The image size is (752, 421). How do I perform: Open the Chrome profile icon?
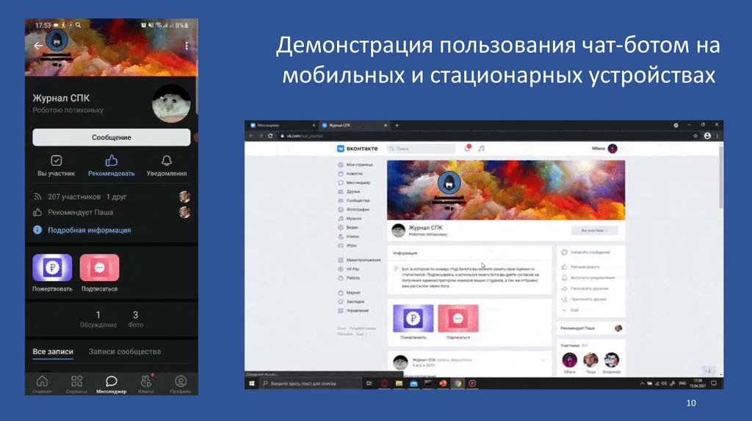(707, 136)
